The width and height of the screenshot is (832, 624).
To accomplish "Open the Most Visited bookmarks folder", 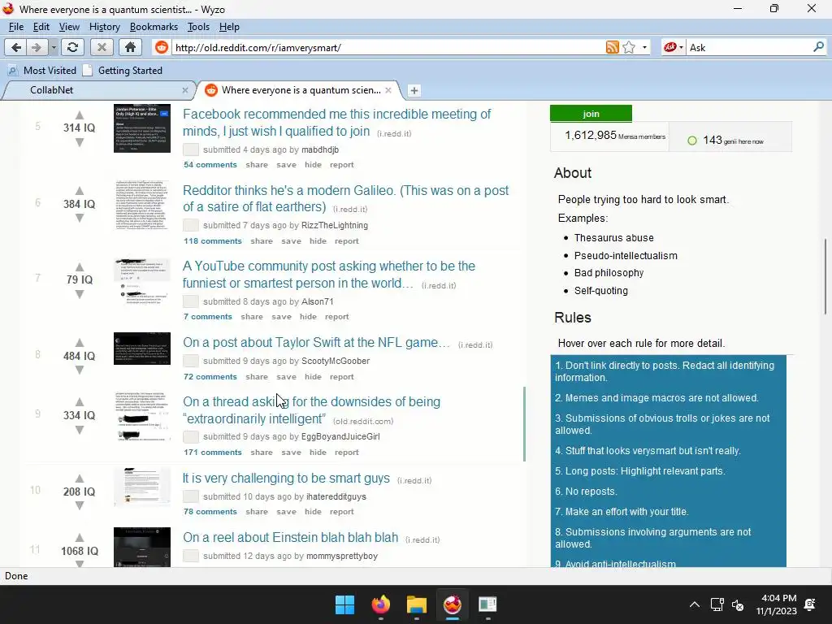I will click(42, 71).
